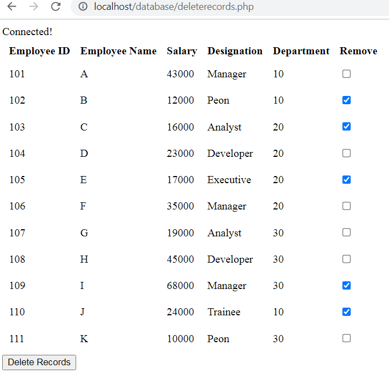Select employee ID cell 109
Image resolution: width=389 pixels, height=374 pixels.
pyautogui.click(x=17, y=285)
